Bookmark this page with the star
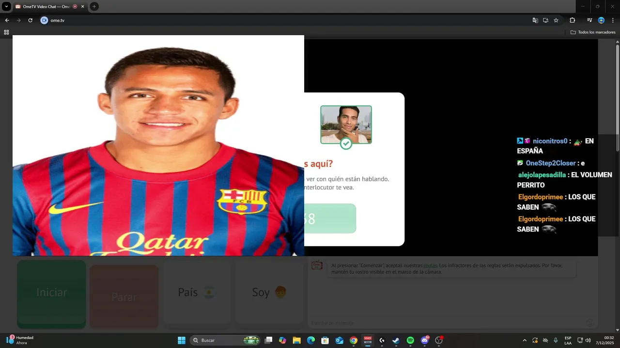 (x=556, y=20)
